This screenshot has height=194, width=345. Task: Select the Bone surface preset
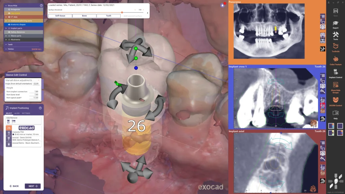(84, 16)
